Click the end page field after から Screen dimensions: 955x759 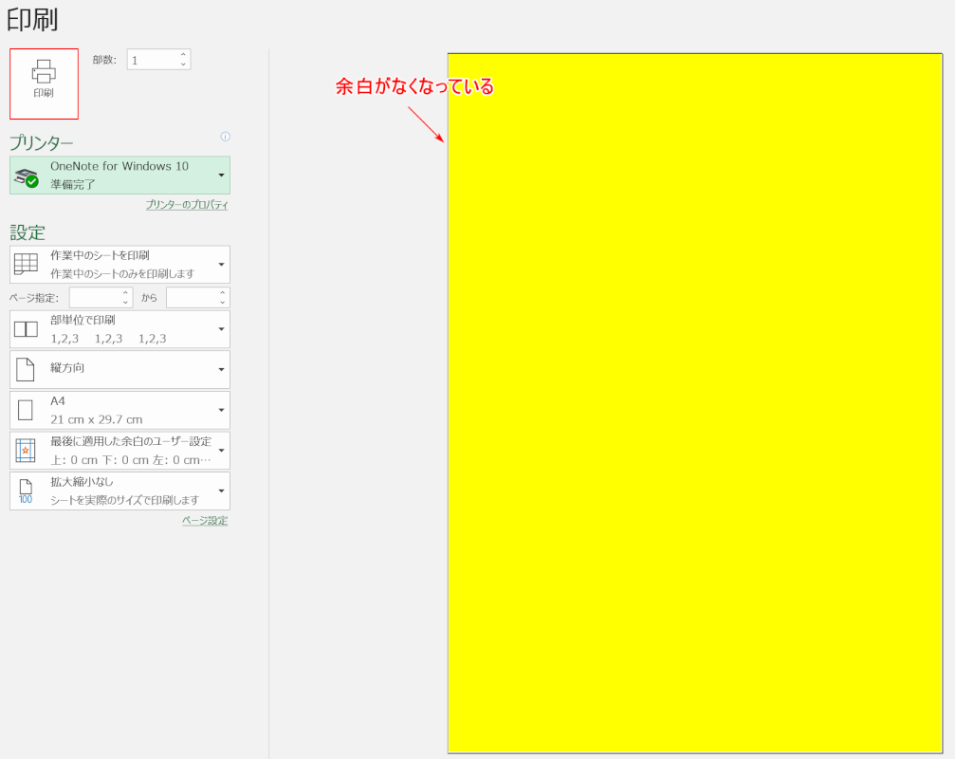pyautogui.click(x=192, y=298)
